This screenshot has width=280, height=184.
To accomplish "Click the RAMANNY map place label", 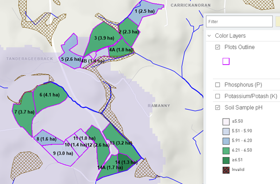I will point(159,105).
